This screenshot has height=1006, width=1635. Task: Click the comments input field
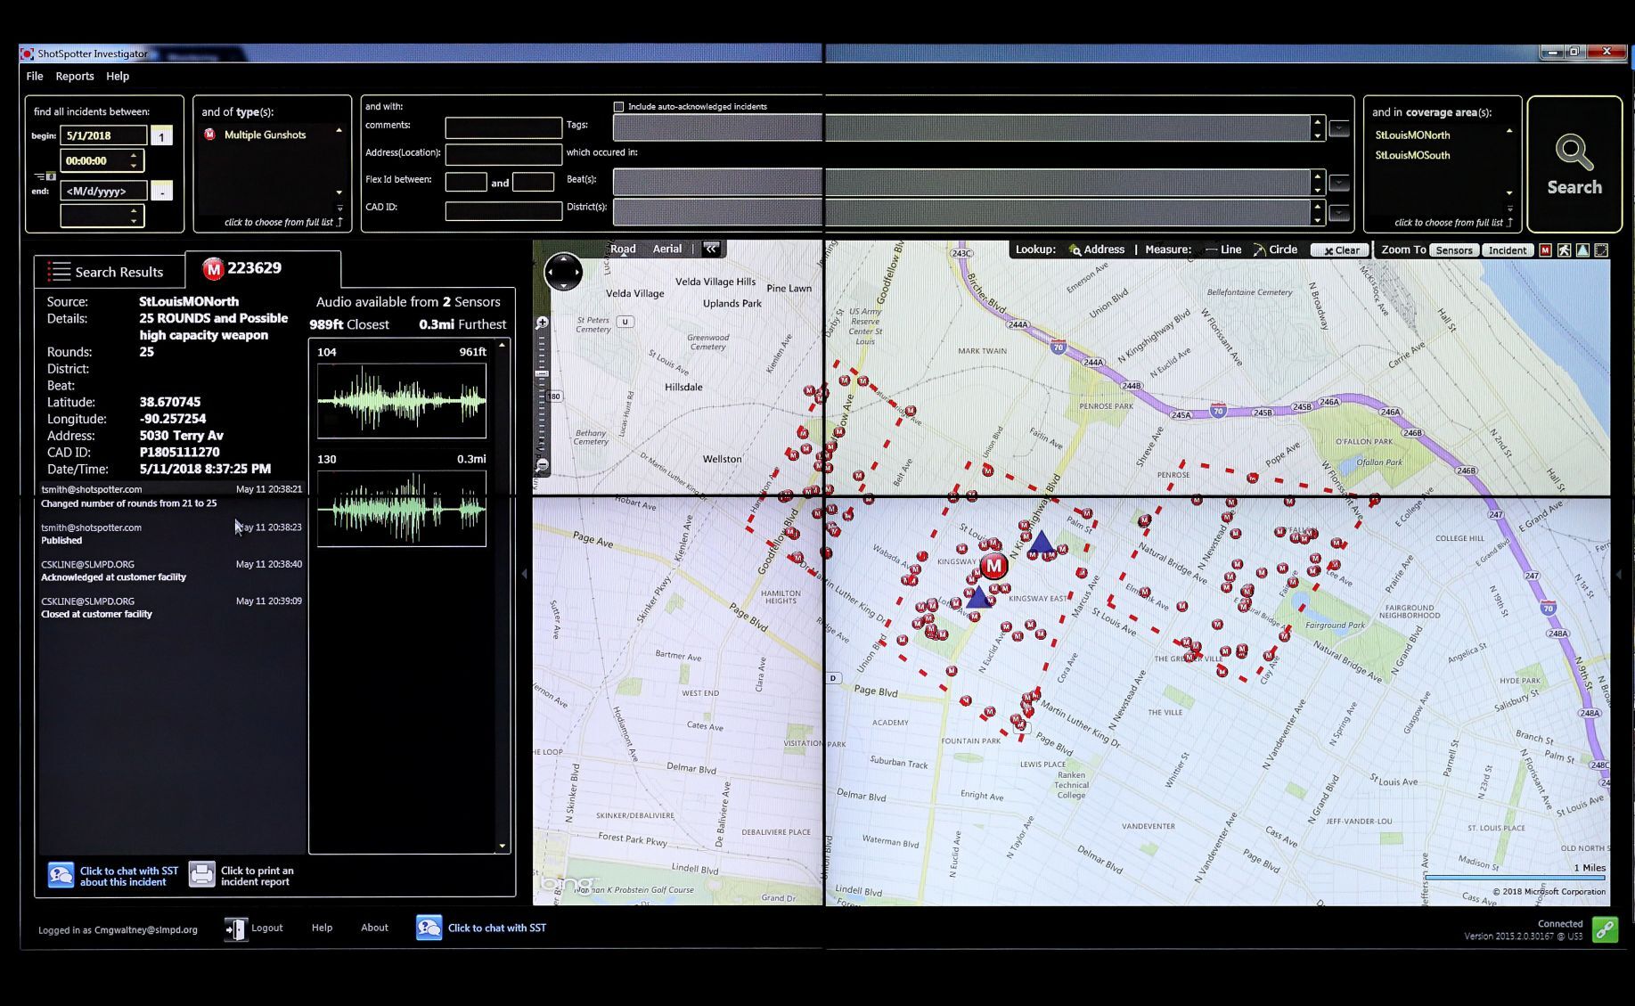pos(503,127)
